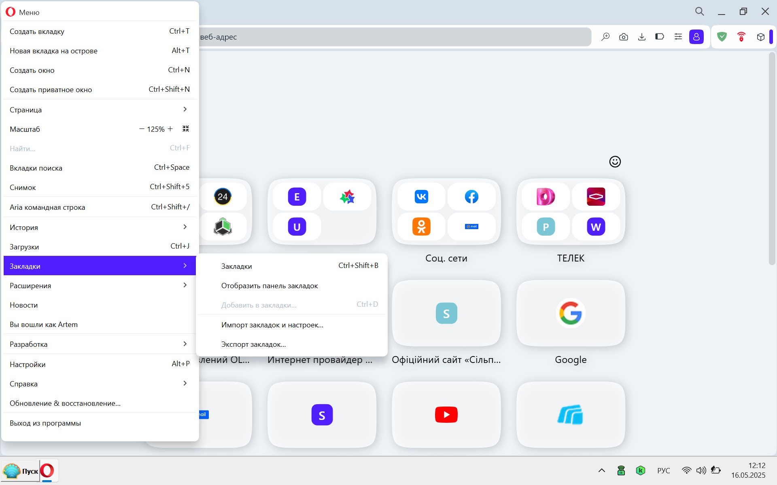
Task: Click the smiley face icon
Action: (615, 162)
